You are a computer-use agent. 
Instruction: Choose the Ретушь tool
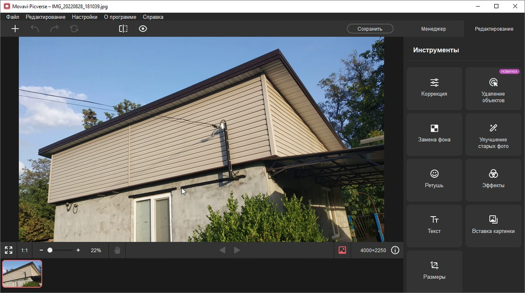click(x=434, y=180)
